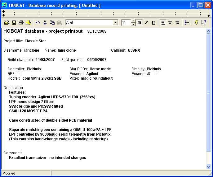Click the vertical scrollbar down arrow
The image size is (213, 177).
click(x=208, y=167)
